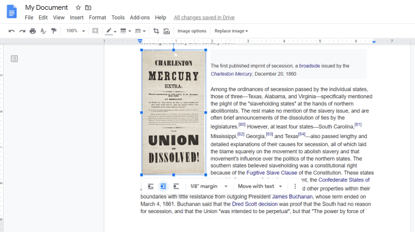Redo the last action
Viewport: 415px width, 232px height.
[x=22, y=31]
